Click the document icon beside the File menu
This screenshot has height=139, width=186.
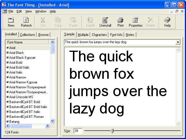pos(5,12)
